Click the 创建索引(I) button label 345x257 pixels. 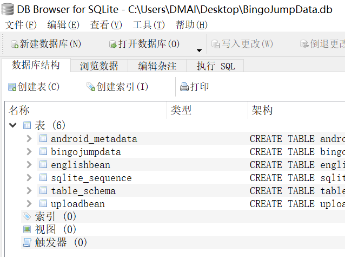point(122,87)
